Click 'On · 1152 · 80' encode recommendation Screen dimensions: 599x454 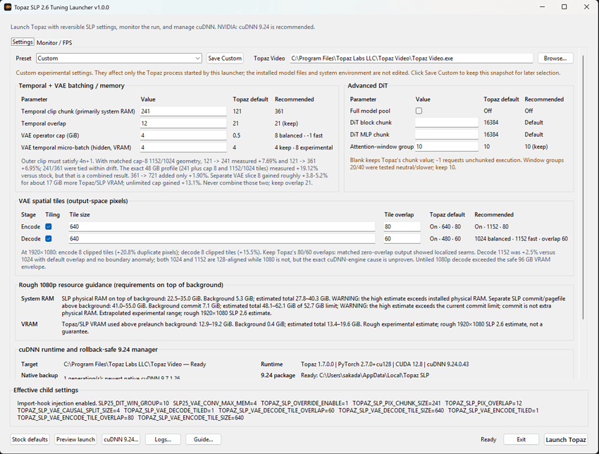pyautogui.click(x=491, y=226)
